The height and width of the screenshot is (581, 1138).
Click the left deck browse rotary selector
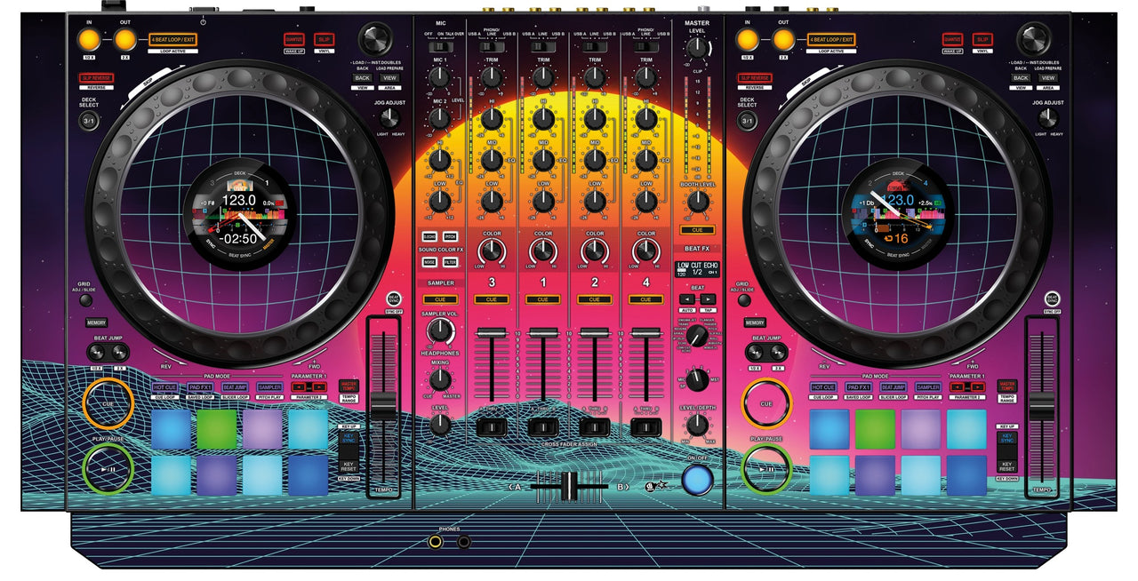[375, 40]
